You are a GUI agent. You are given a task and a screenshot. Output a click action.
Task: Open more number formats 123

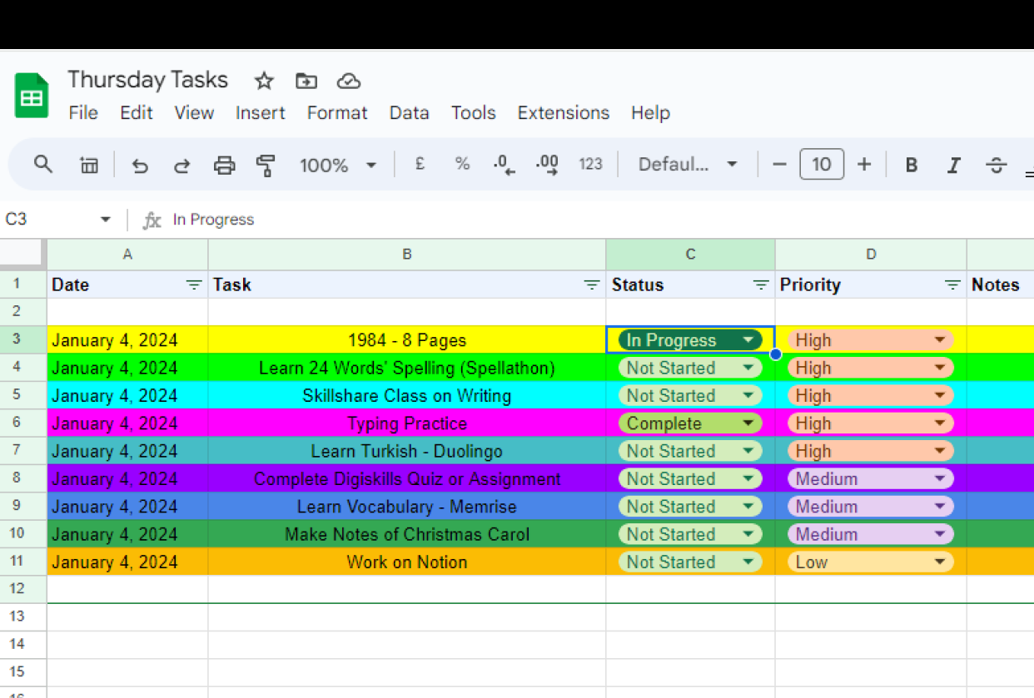(x=590, y=165)
